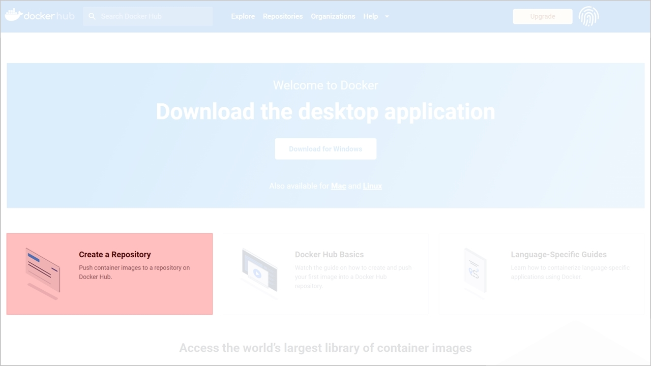Follow the Linux download link
Screen dimensions: 651x366
click(372, 186)
